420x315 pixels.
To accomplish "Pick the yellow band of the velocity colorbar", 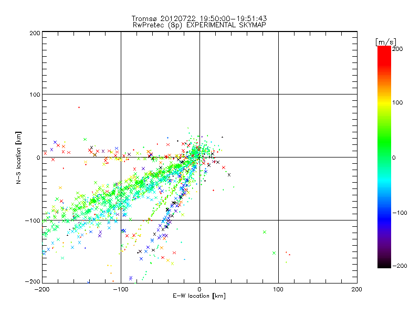I will 384,103.
